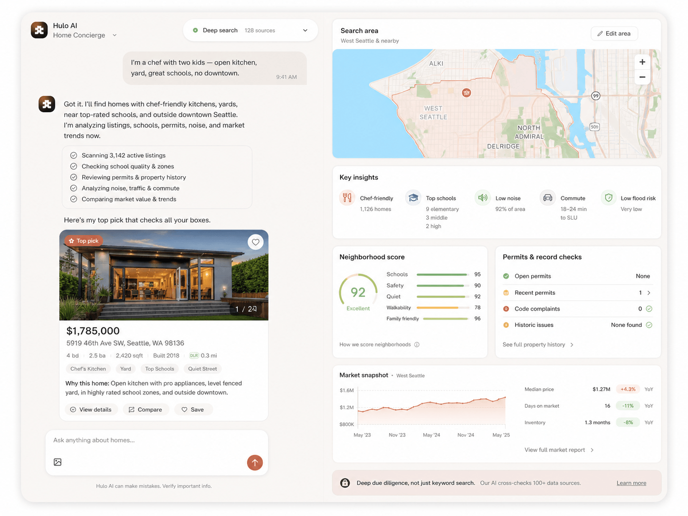Click the 92 Excellent score gauge
Image resolution: width=688 pixels, height=516 pixels.
tap(358, 293)
